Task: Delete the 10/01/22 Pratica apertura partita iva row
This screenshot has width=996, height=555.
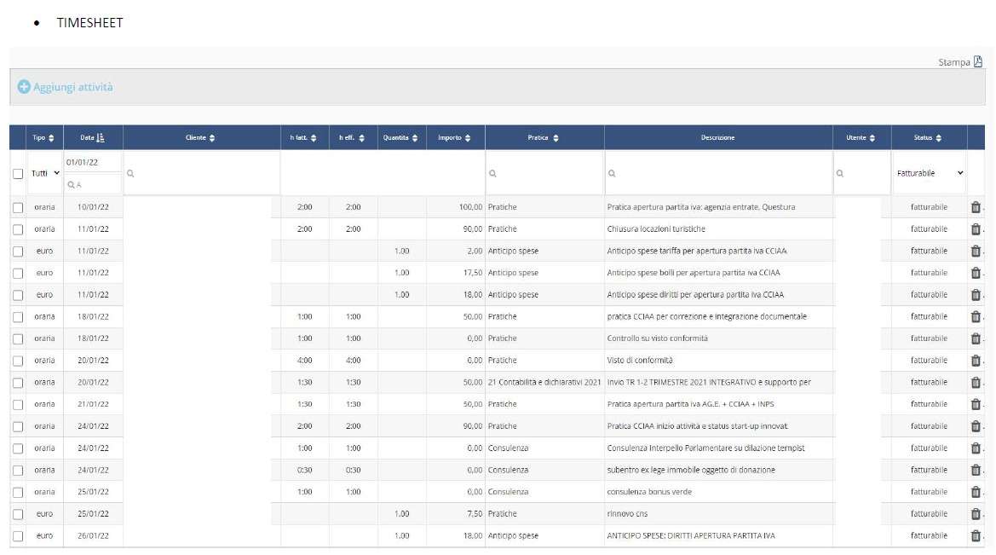Action: click(x=976, y=207)
